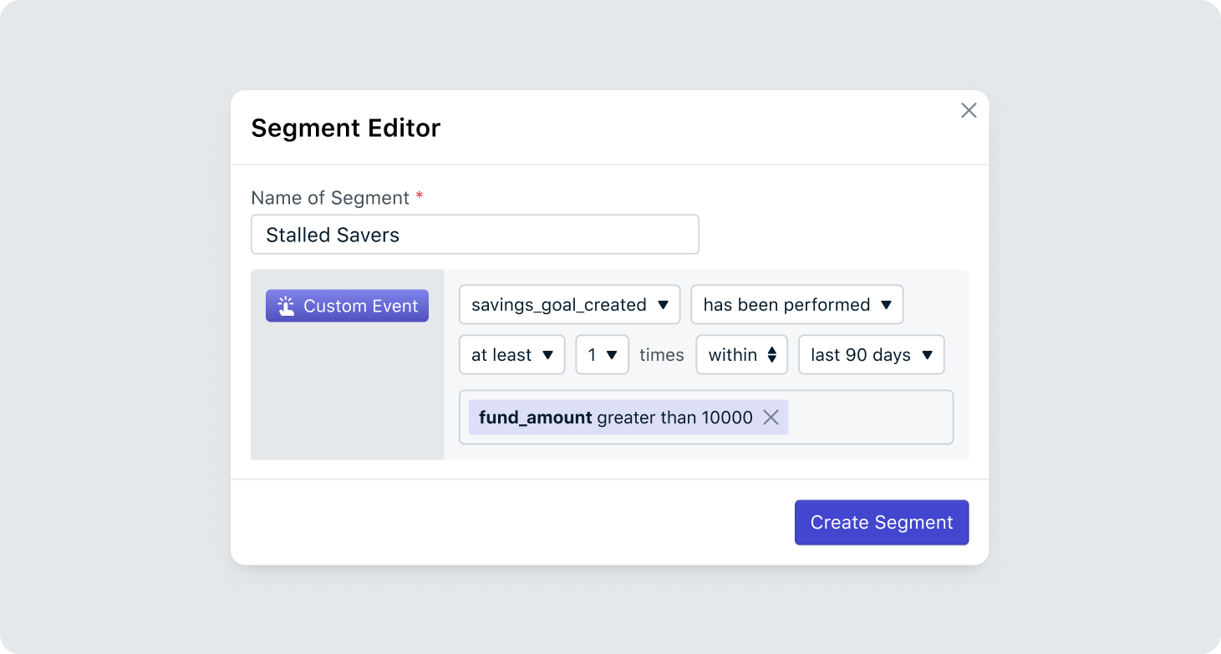1221x654 pixels.
Task: Focus the Stalled Savers name field
Action: (474, 235)
